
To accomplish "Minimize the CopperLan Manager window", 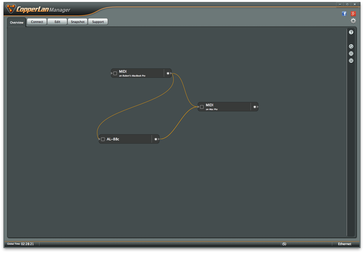I will tap(340, 4).
